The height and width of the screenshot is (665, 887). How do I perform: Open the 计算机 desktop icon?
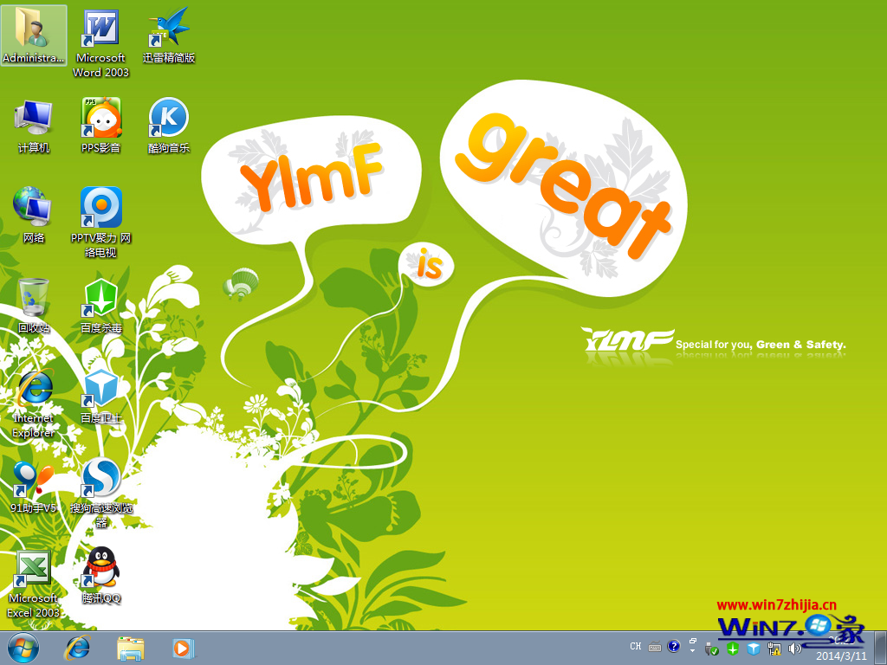(x=33, y=119)
